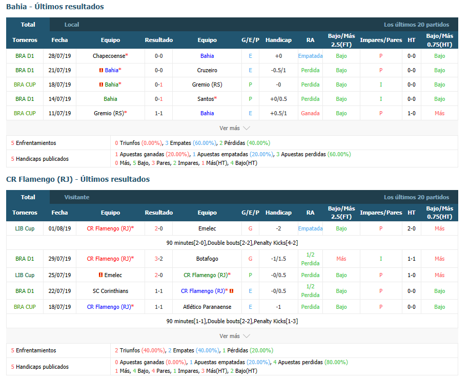Click Flamengo's '2 Triunfos (40.00%)' summary text
Image resolution: width=469 pixels, height=379 pixels.
[x=139, y=350]
